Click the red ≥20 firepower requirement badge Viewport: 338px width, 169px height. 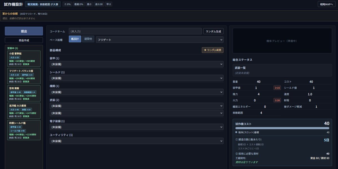point(277,100)
